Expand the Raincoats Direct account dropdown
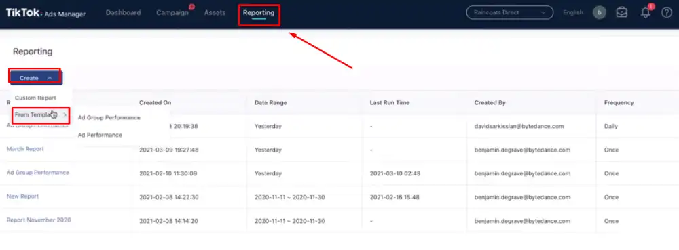The height and width of the screenshot is (250, 679). [510, 12]
